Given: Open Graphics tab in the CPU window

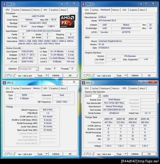Looking at the screenshot, I should pyautogui.click(x=54, y=10).
